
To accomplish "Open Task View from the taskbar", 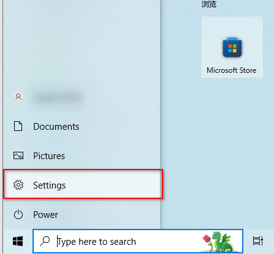I will (x=258, y=241).
